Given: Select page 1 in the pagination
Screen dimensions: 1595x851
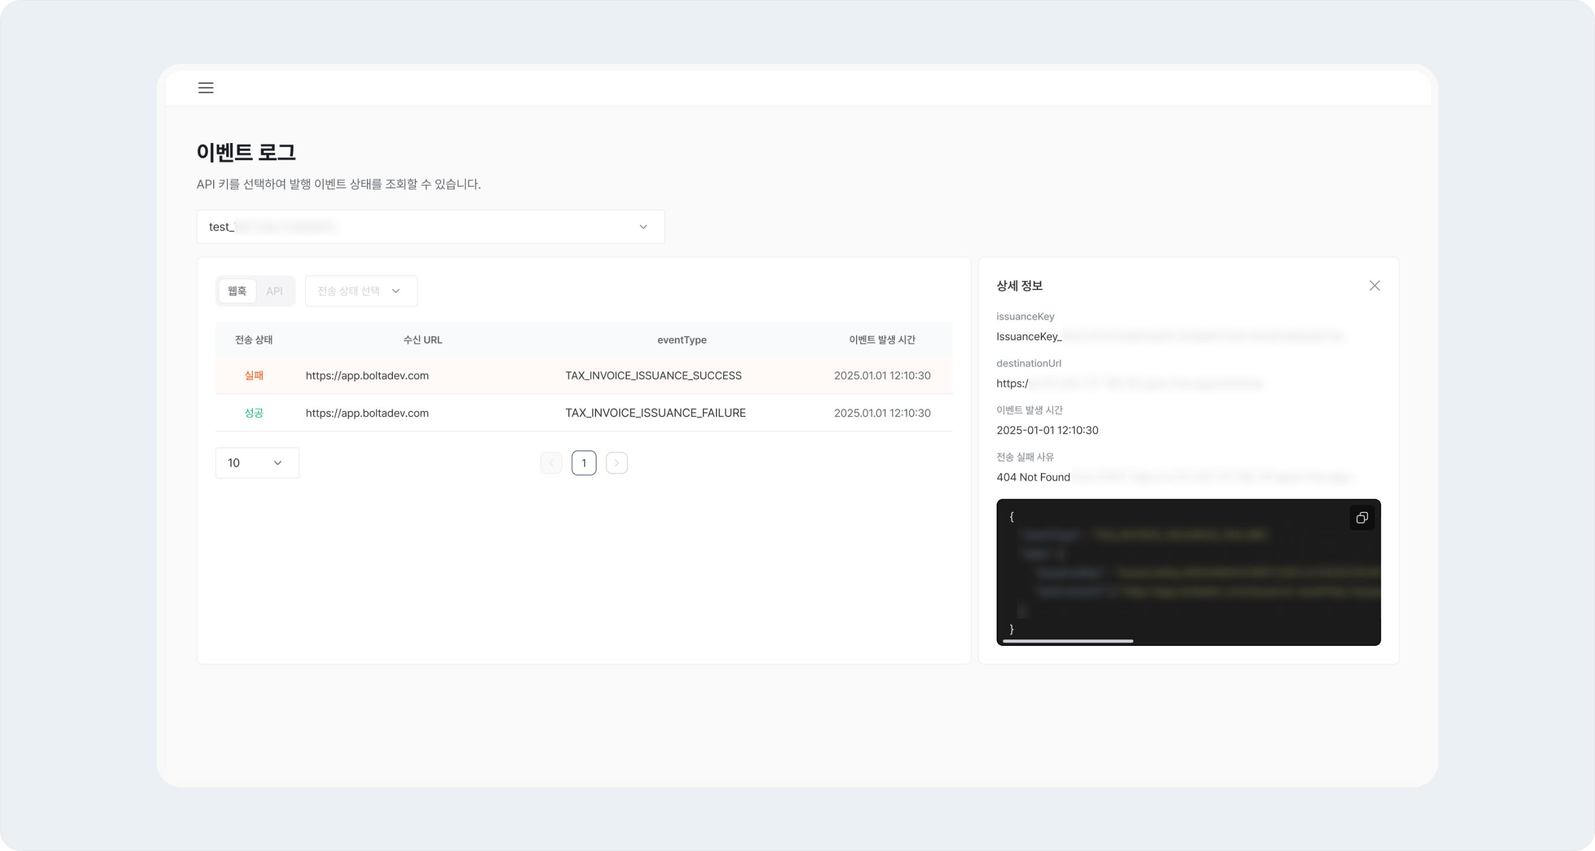Looking at the screenshot, I should pyautogui.click(x=584, y=463).
